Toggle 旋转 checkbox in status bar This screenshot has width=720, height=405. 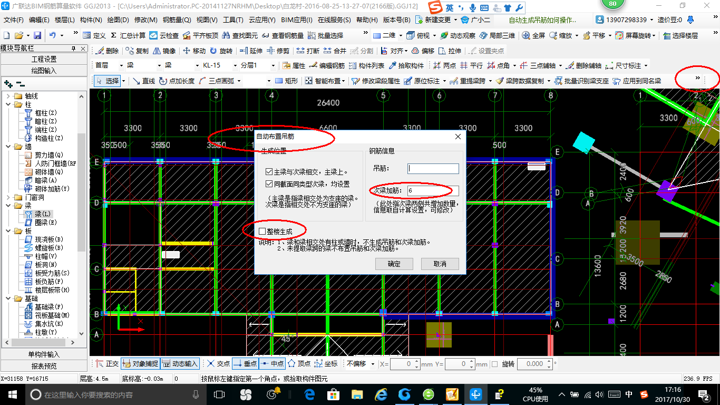494,364
